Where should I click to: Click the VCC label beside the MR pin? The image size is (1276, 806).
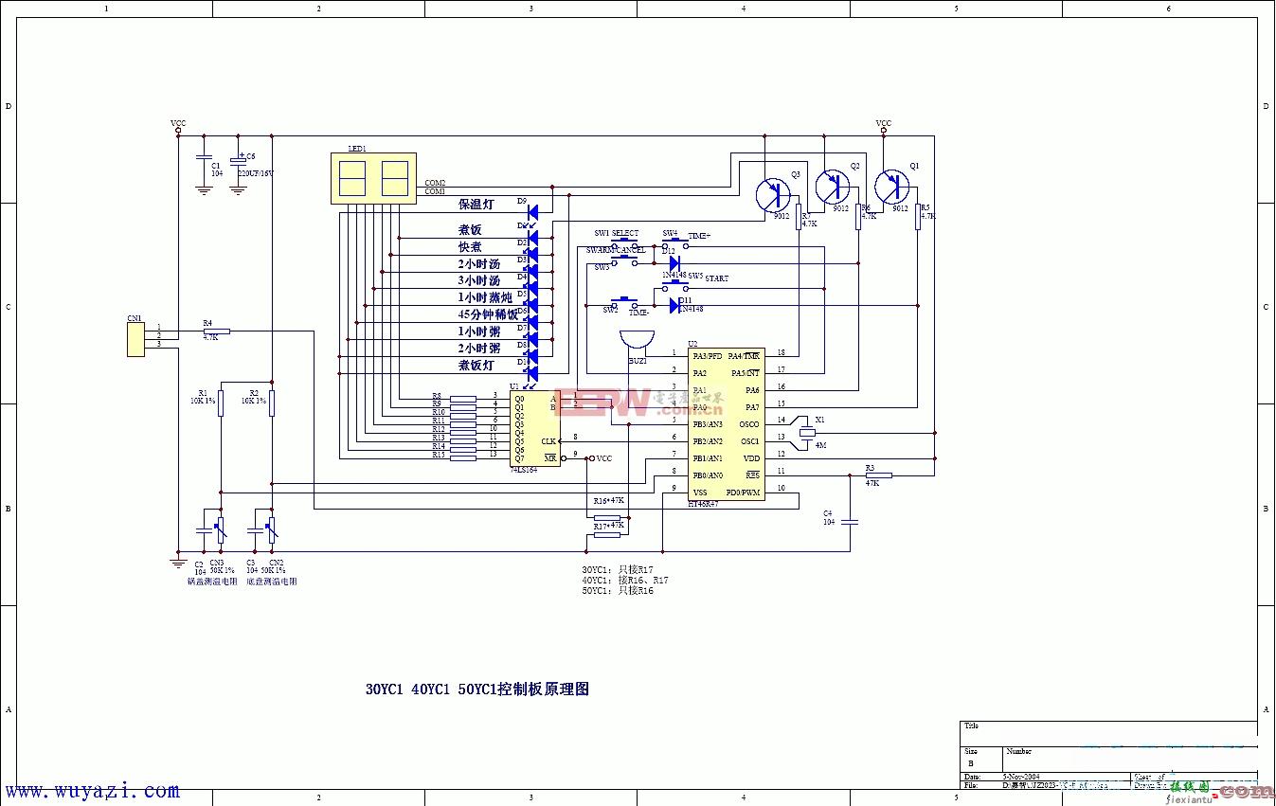pyautogui.click(x=603, y=458)
